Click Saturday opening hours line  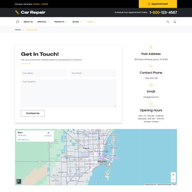point(151,119)
